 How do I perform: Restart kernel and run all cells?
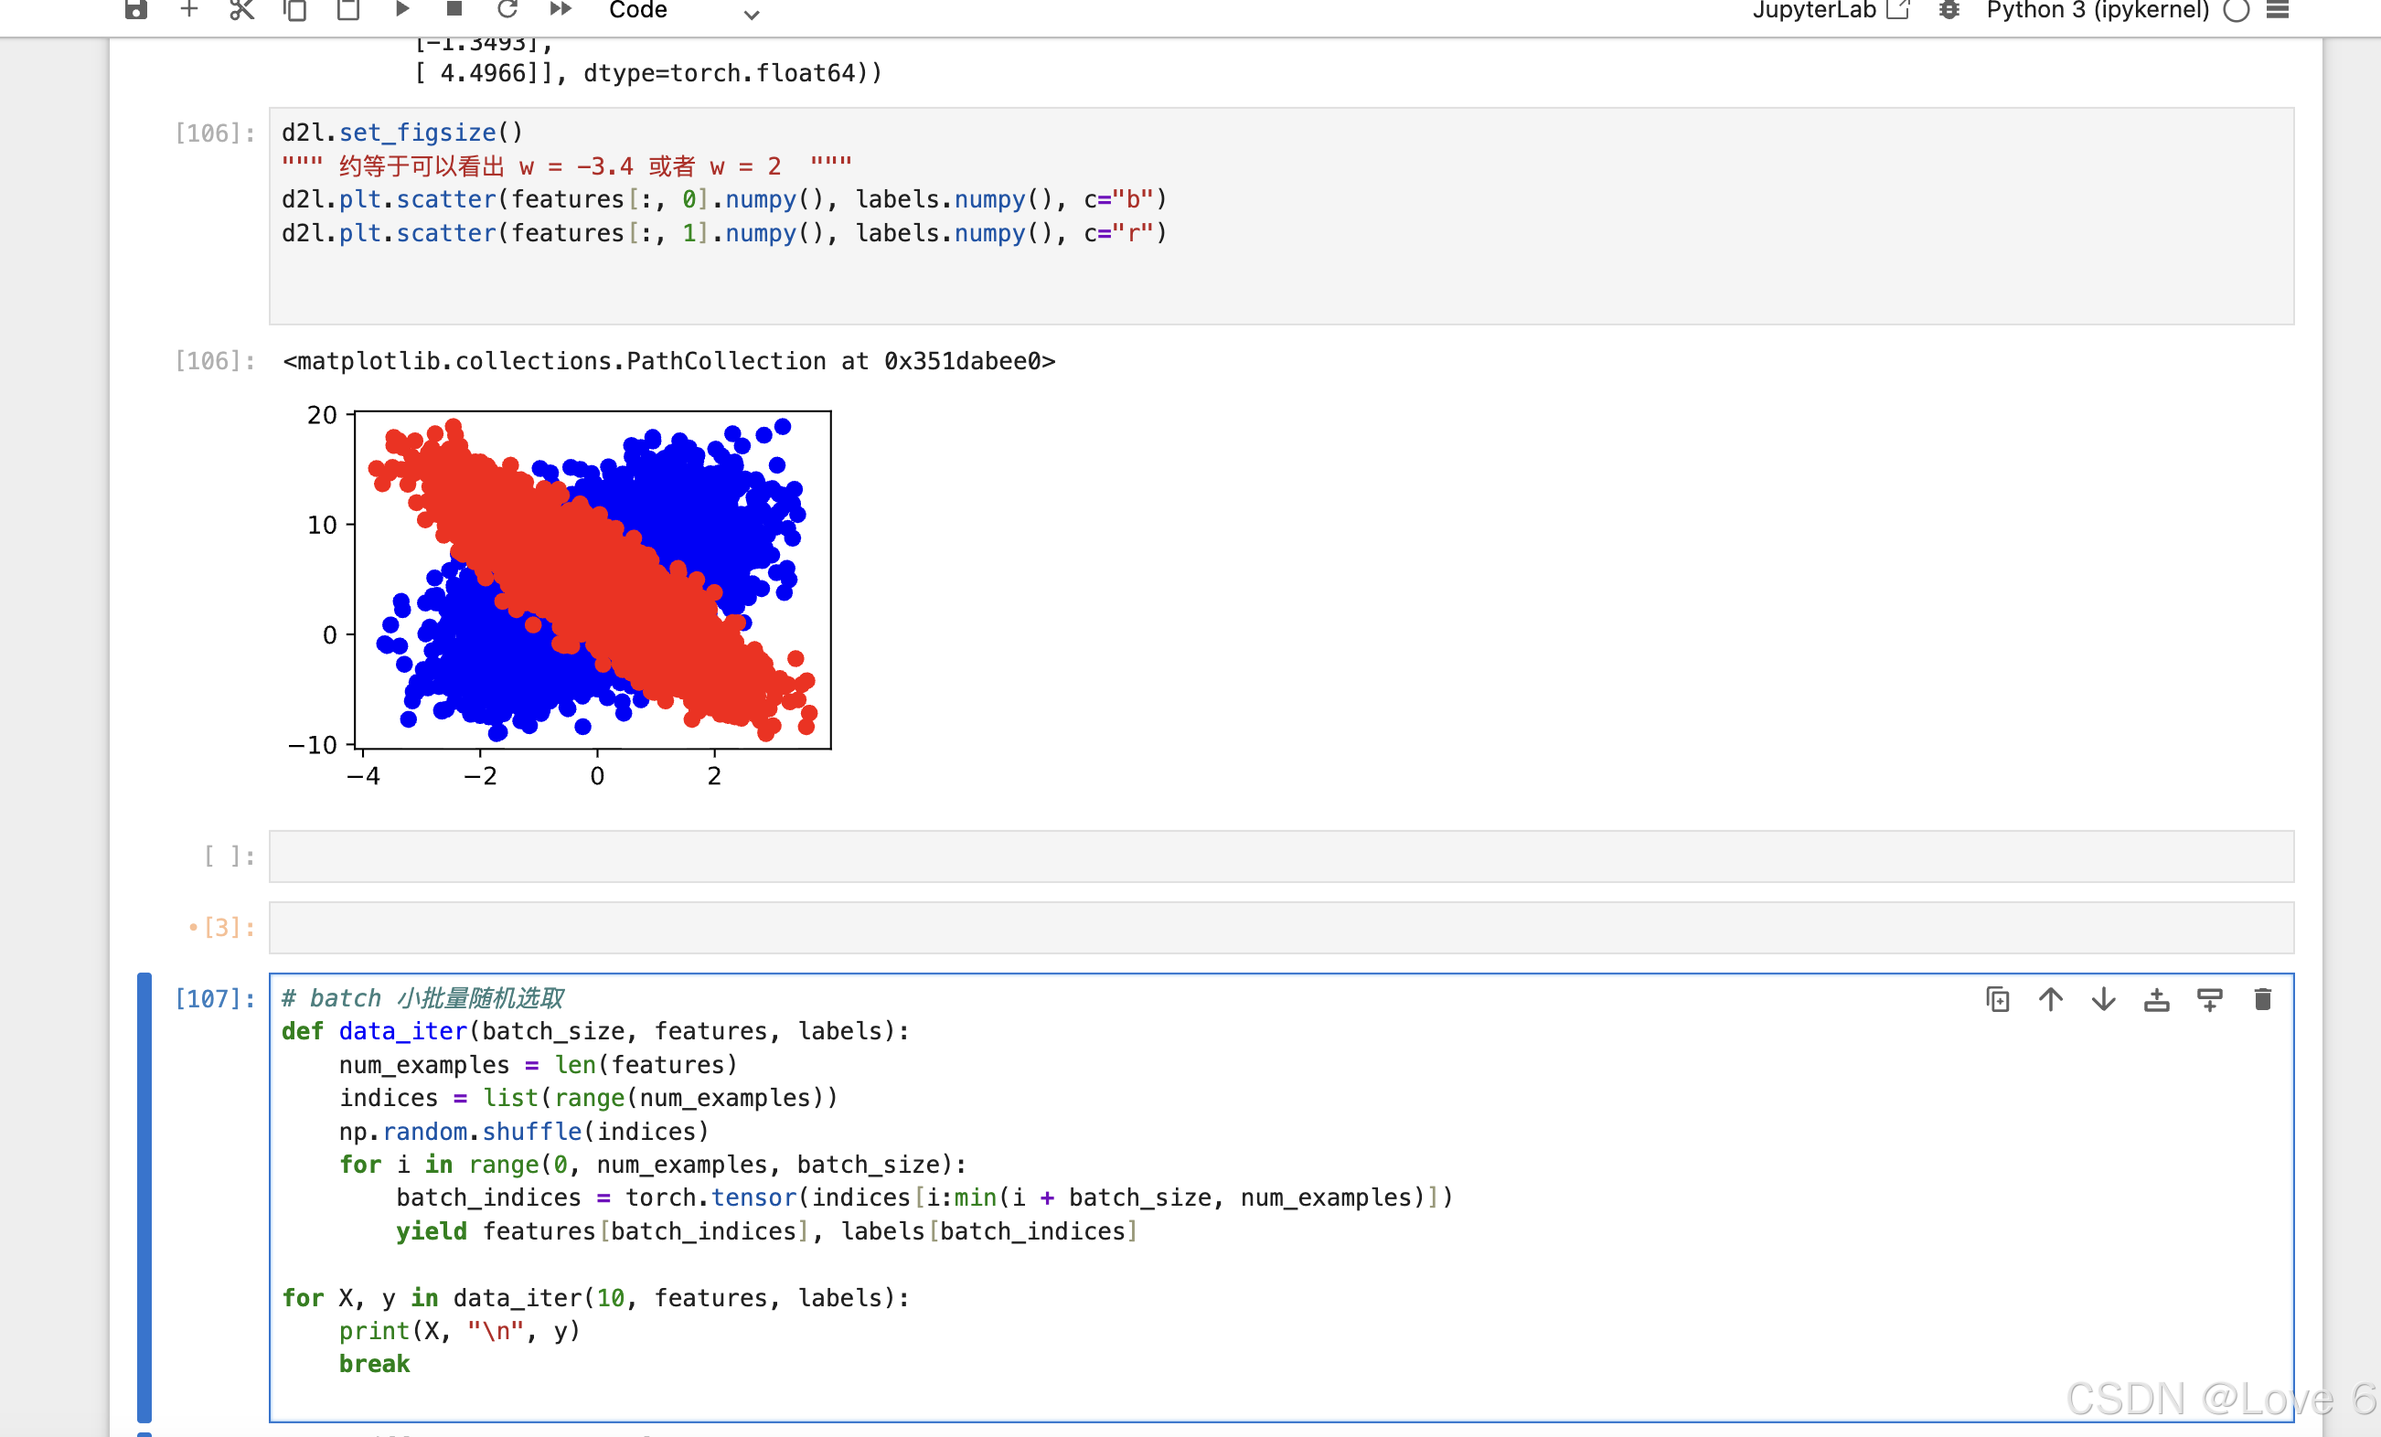coord(561,9)
